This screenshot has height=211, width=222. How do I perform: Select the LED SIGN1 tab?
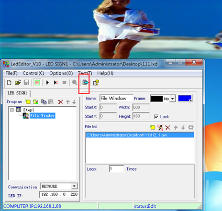(17, 93)
